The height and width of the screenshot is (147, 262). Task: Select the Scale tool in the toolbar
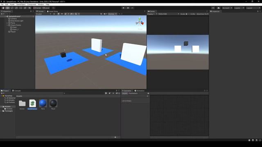16,8
